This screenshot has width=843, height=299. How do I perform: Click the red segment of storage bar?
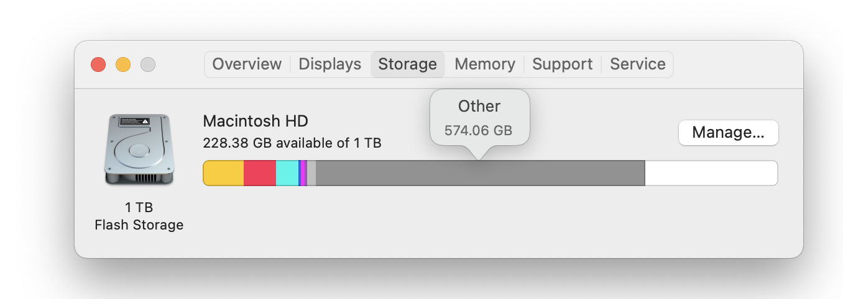[x=260, y=173]
